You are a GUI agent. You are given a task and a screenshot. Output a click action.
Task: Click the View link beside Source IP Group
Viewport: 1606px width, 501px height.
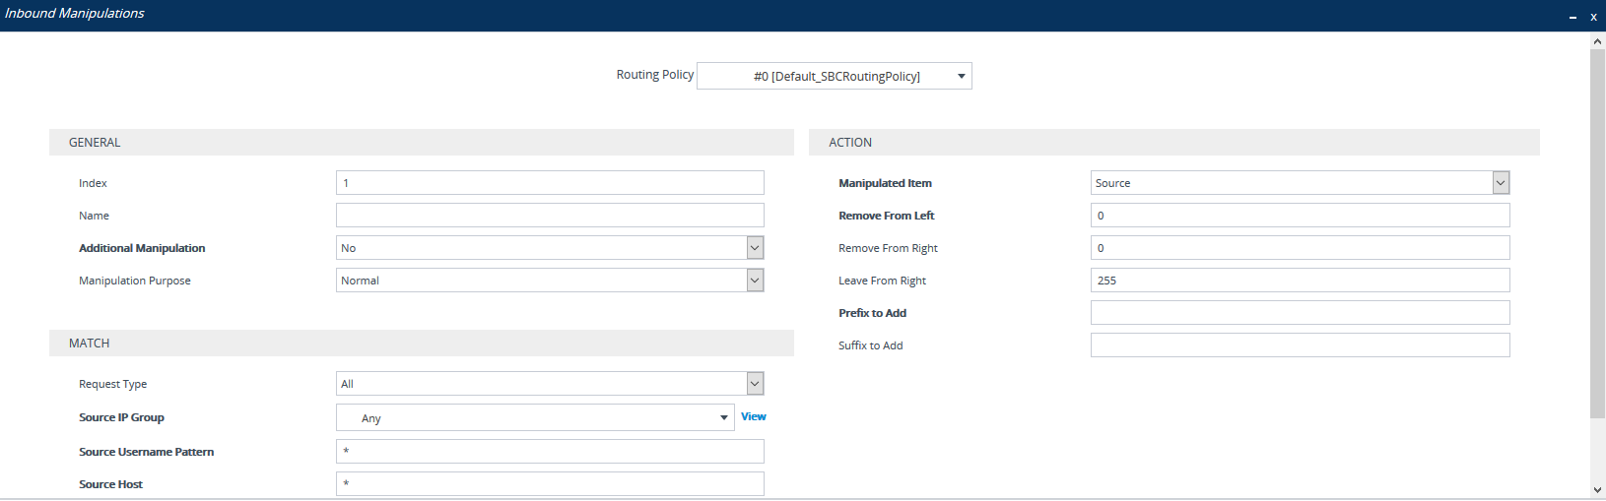click(753, 417)
